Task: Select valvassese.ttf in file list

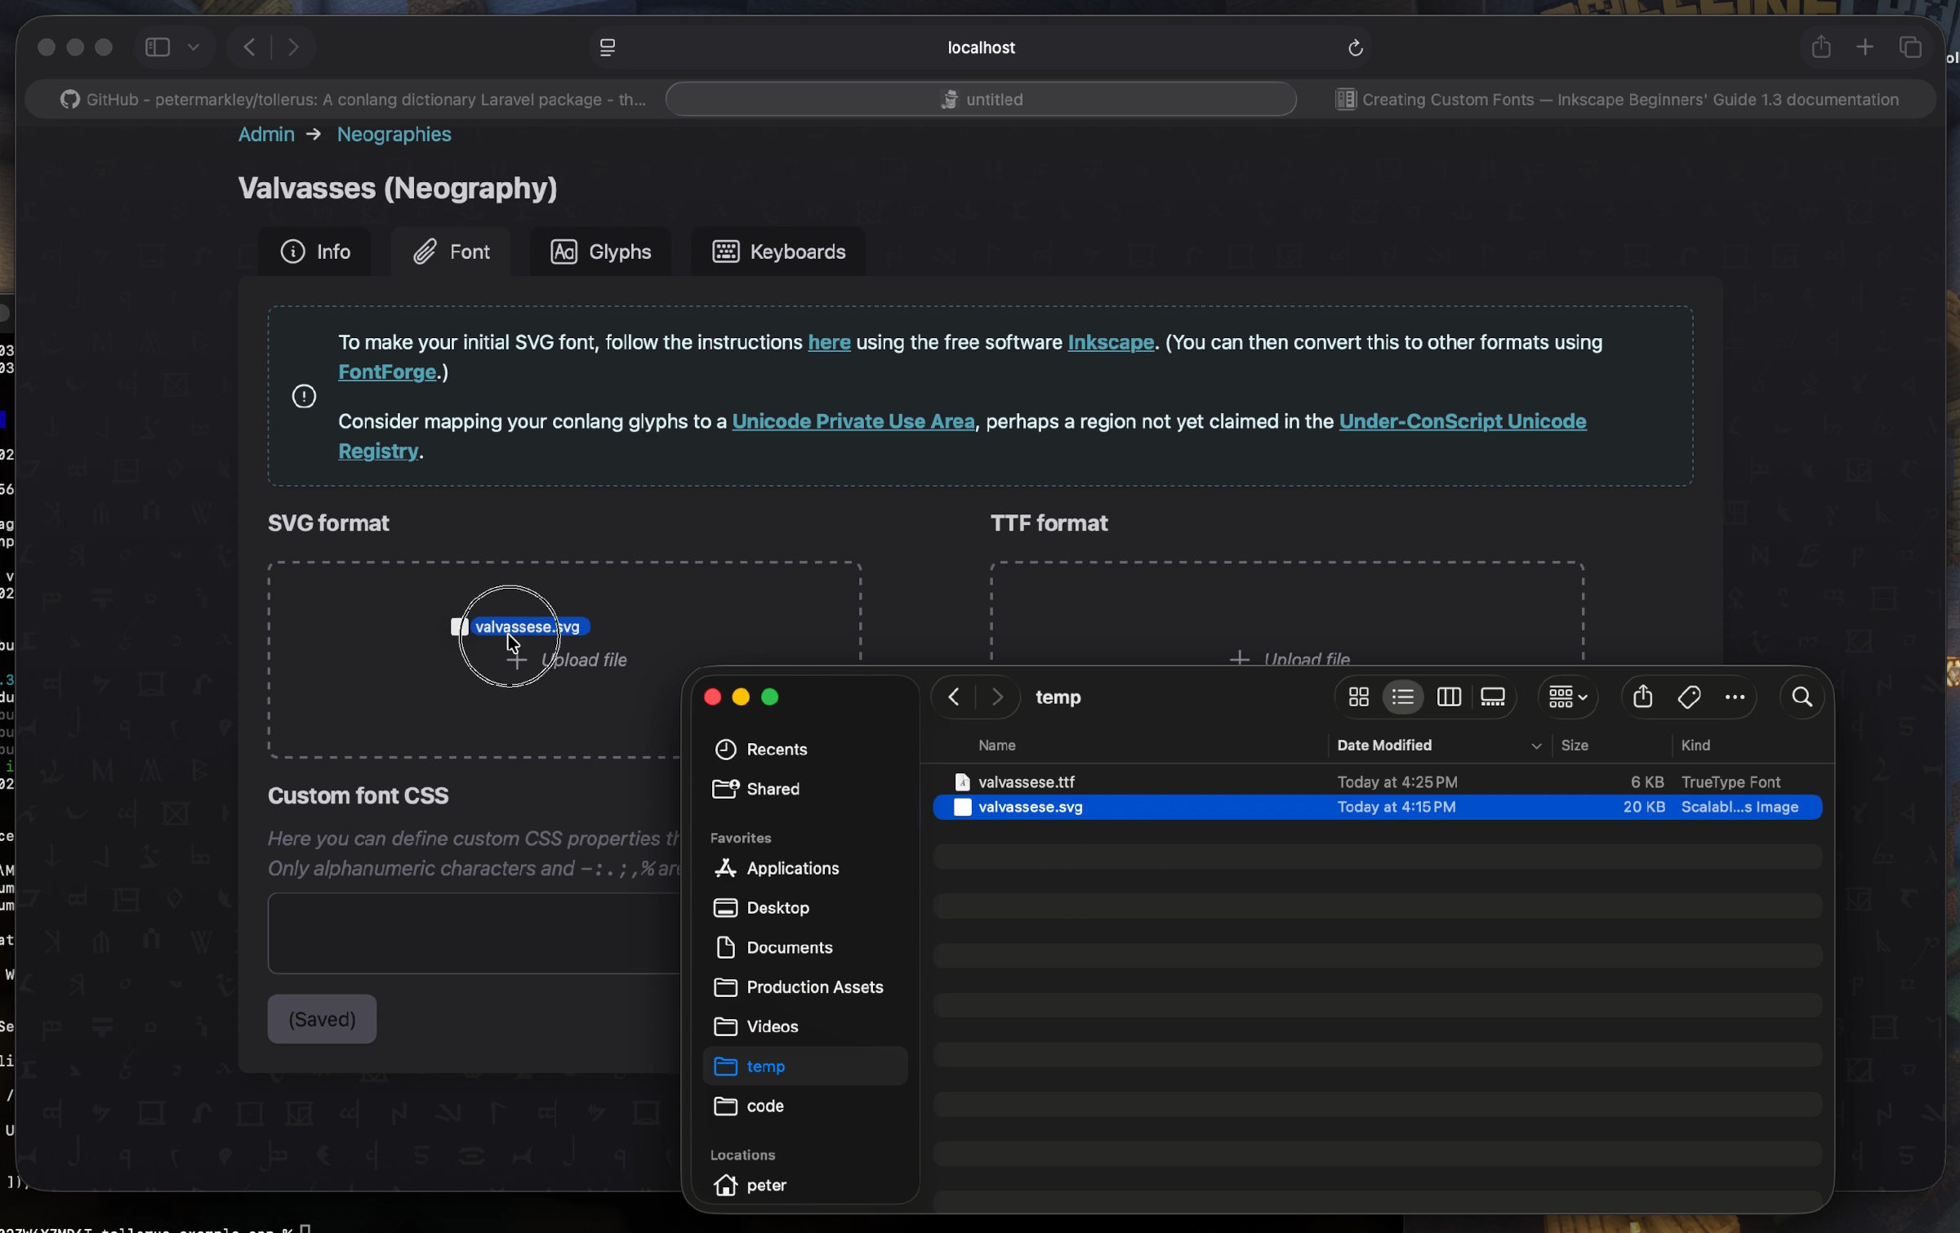Action: point(1026,781)
